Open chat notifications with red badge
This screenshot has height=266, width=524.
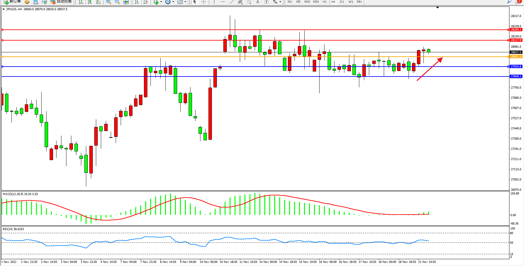point(518,2)
